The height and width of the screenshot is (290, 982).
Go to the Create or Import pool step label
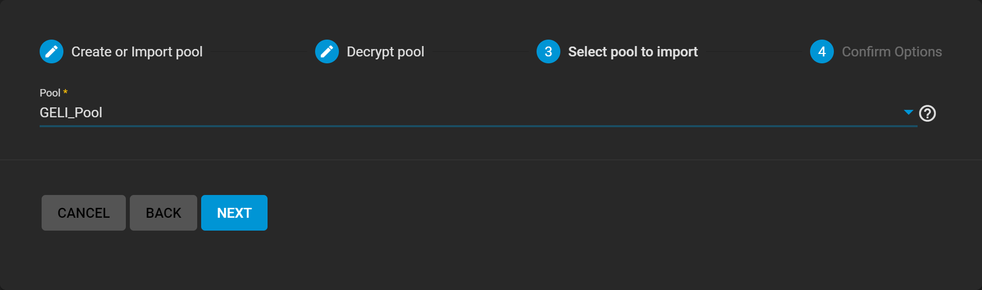pos(137,52)
